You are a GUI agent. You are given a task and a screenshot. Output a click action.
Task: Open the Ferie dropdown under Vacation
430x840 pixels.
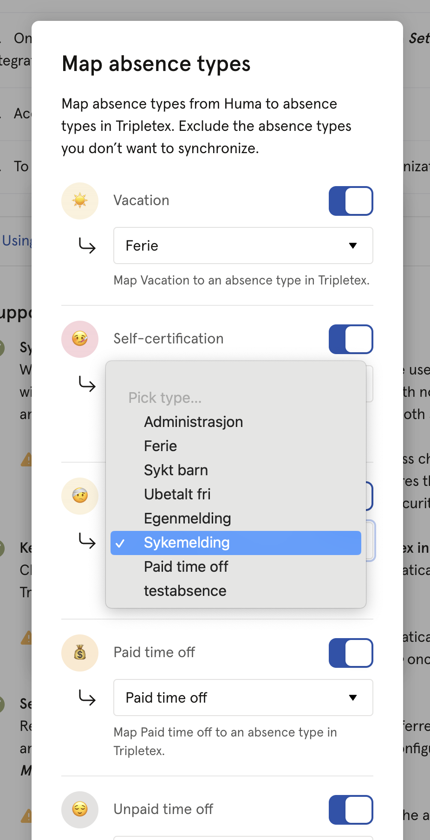point(243,246)
